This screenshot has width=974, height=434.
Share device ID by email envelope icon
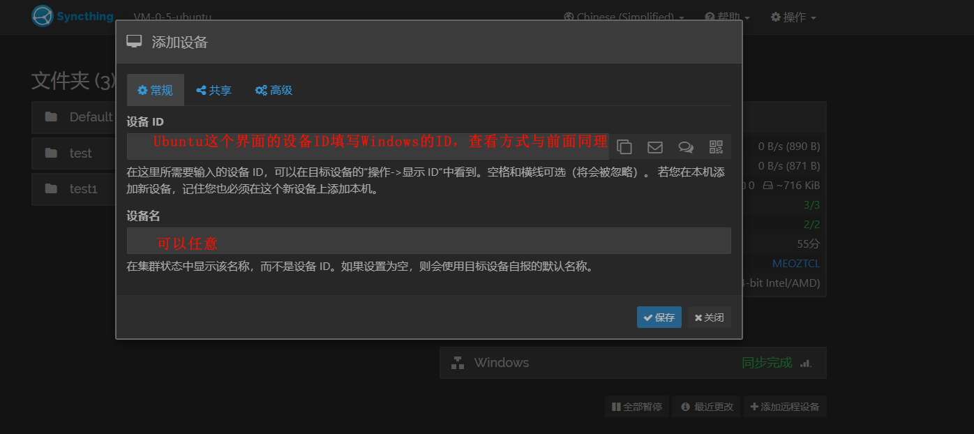655,147
